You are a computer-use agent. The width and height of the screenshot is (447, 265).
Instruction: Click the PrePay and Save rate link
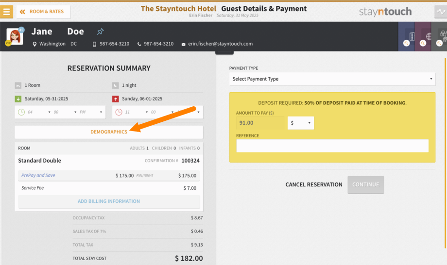[x=38, y=176]
